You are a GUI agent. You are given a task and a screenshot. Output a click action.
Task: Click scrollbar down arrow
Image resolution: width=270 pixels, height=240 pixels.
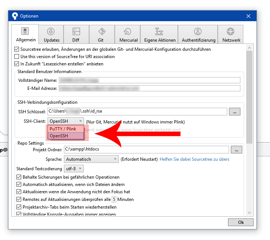click(x=249, y=213)
